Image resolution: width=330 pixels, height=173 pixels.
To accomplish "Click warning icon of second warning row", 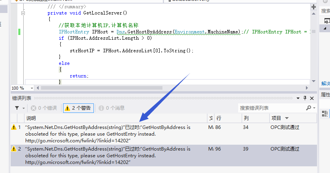I will (x=14, y=149).
